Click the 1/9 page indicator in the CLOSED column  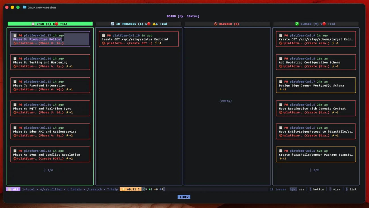coord(315,170)
